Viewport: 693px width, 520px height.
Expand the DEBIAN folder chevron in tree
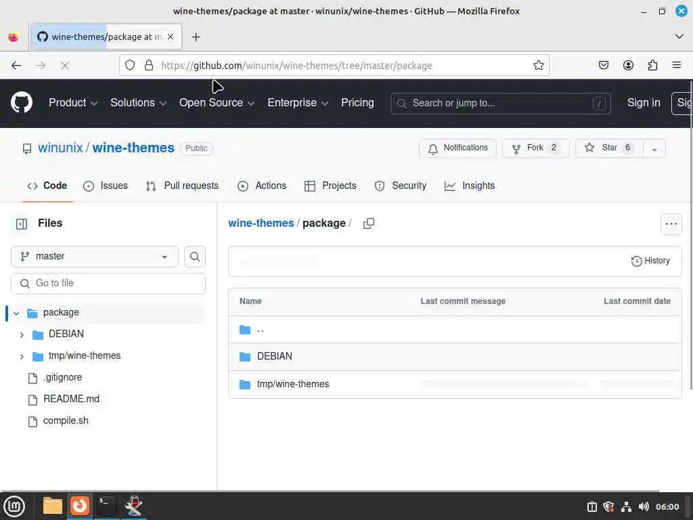coord(22,334)
